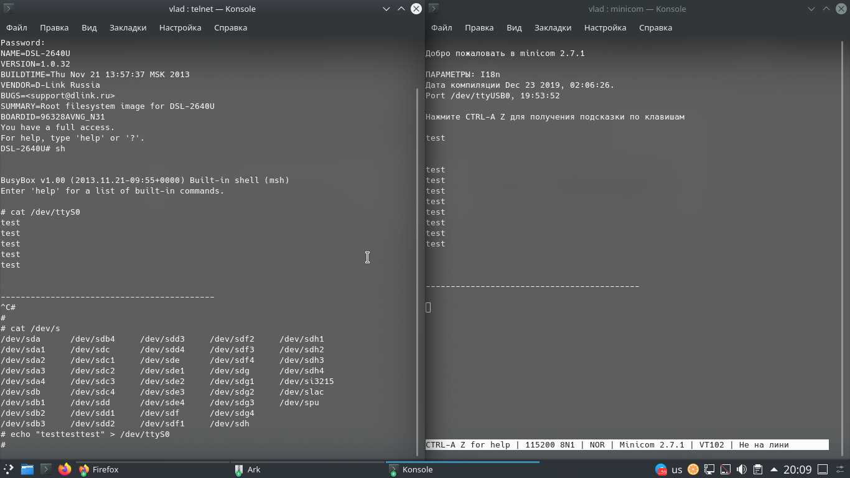The image size is (850, 478).
Task: Open the panel settings slider icon
Action: click(x=840, y=469)
